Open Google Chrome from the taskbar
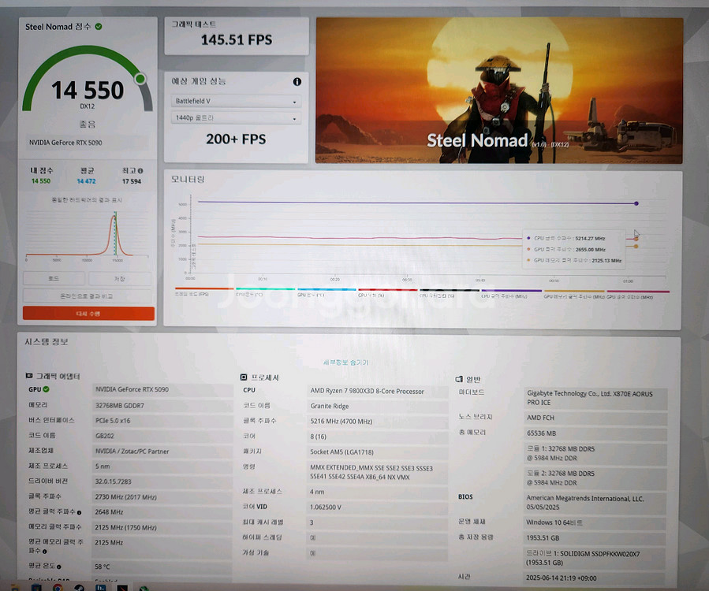This screenshot has height=591, width=709. [58, 587]
